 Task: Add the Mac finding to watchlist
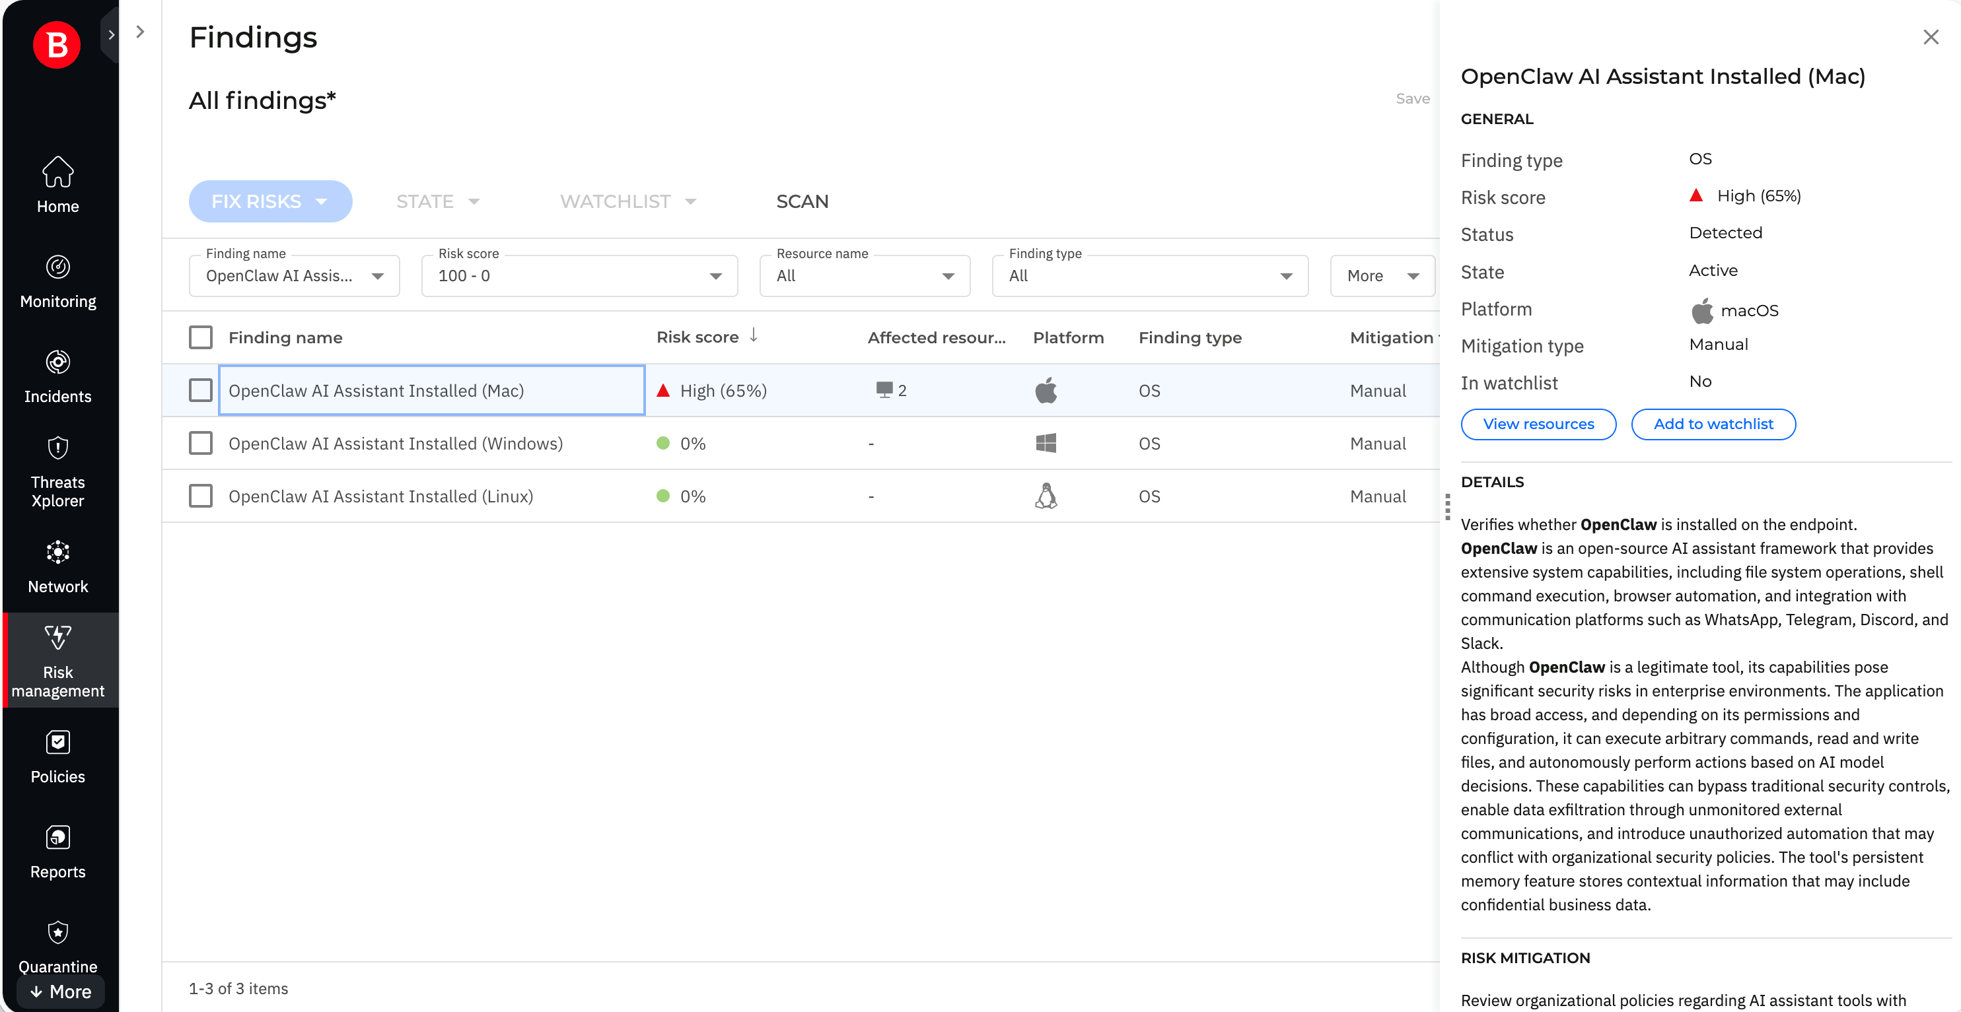(x=1713, y=424)
